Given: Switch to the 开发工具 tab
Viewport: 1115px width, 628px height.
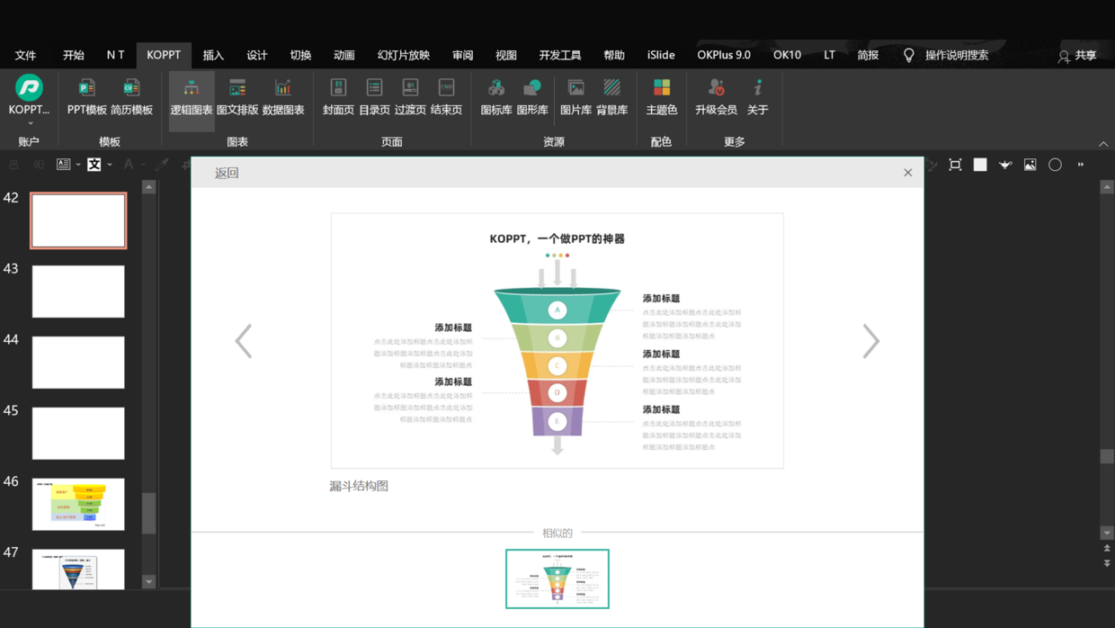Looking at the screenshot, I should coord(560,56).
